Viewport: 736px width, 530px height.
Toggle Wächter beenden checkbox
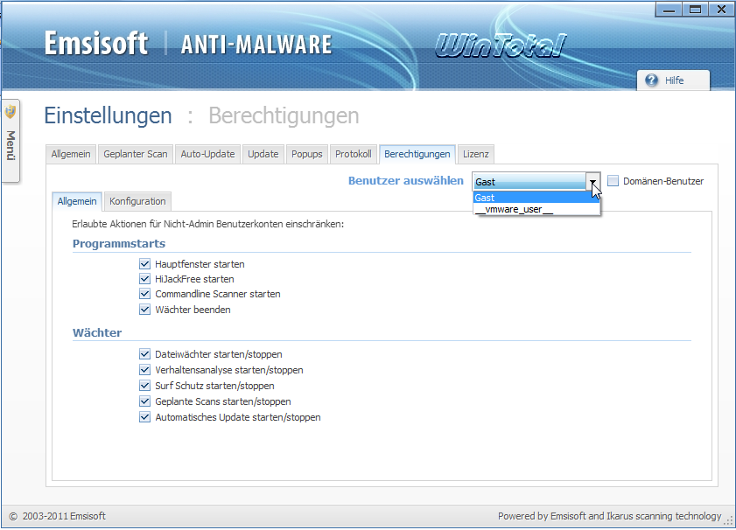click(x=144, y=310)
